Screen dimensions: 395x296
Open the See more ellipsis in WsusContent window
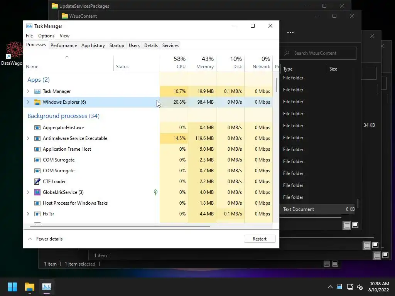290,32
